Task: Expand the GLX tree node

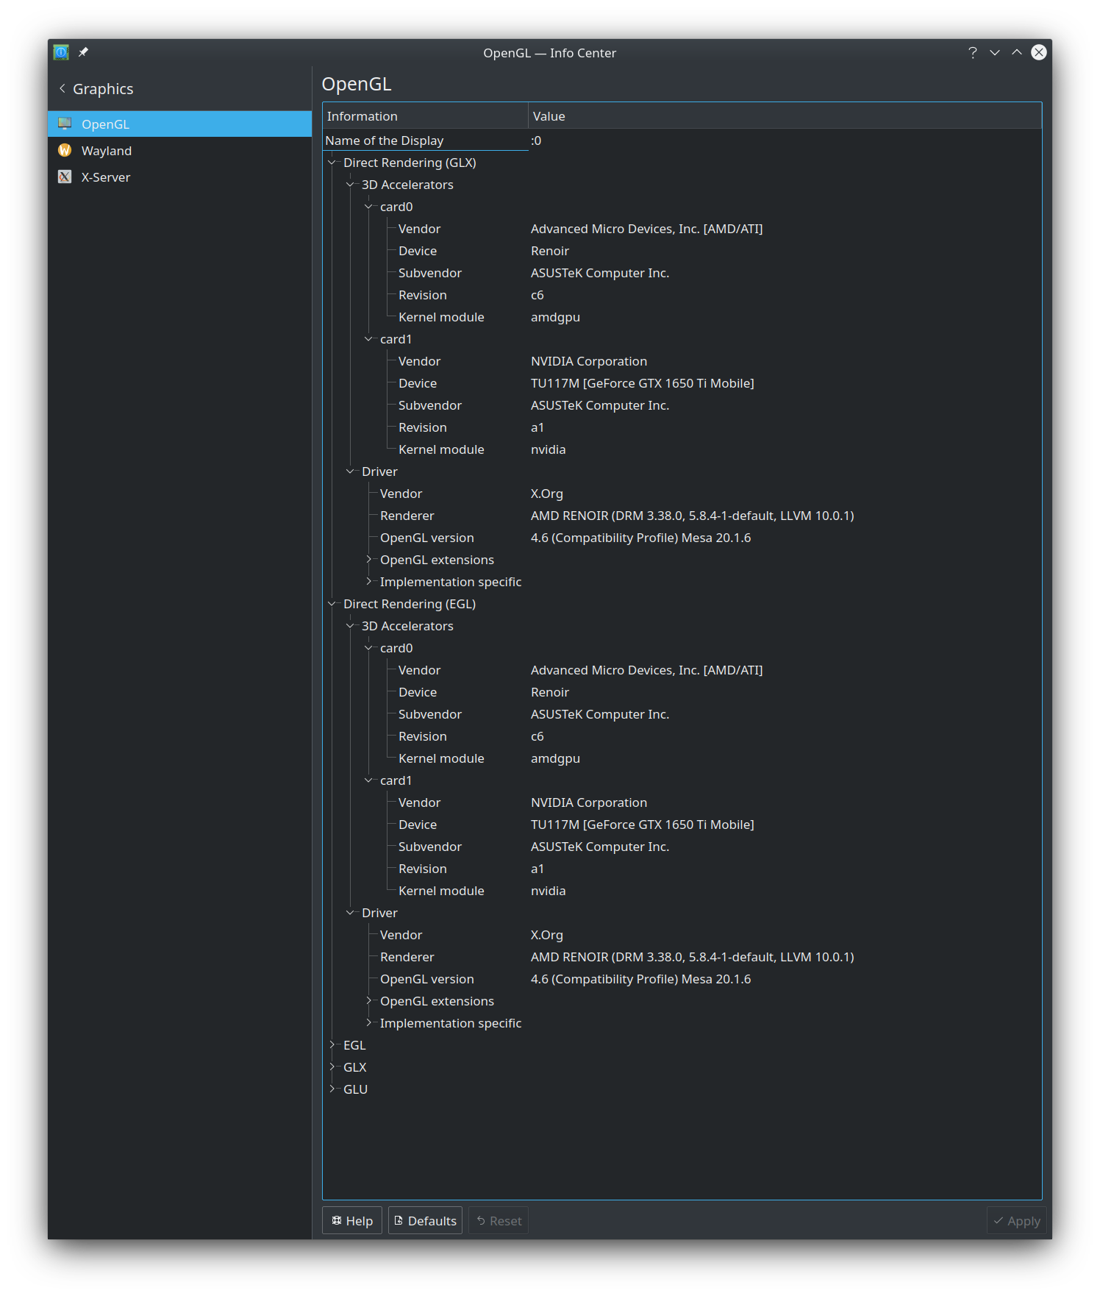Action: (x=332, y=1067)
